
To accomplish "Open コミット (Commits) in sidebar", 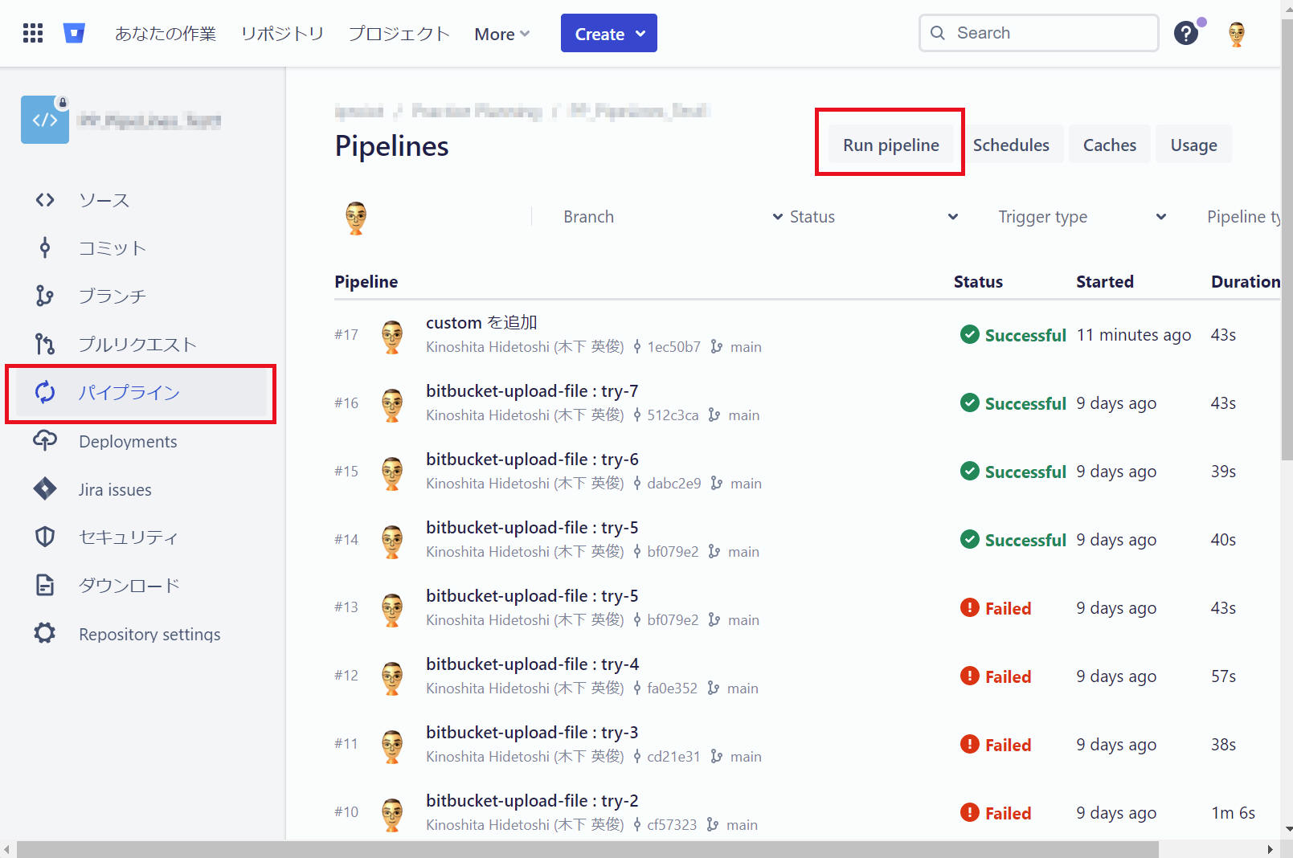I will point(112,248).
